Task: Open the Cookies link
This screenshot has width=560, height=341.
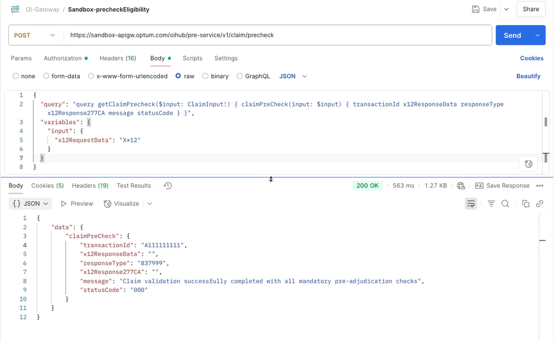Action: point(531,58)
